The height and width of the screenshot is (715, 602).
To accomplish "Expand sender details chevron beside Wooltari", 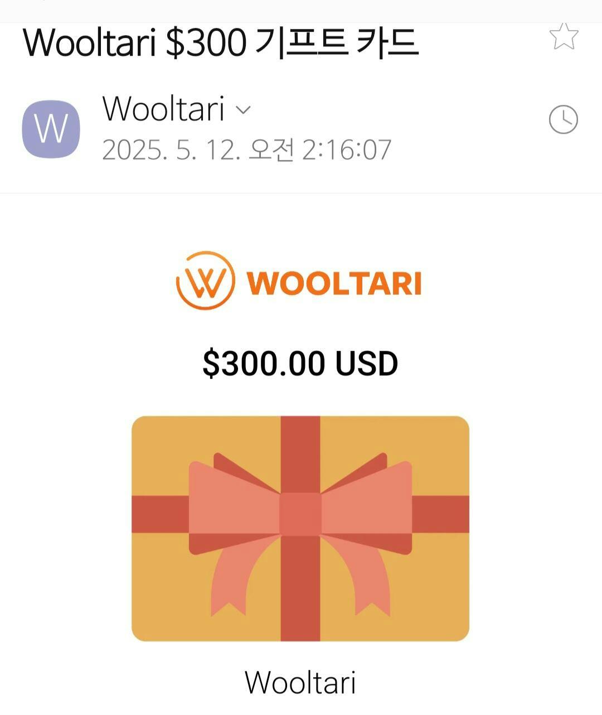I will (x=244, y=109).
